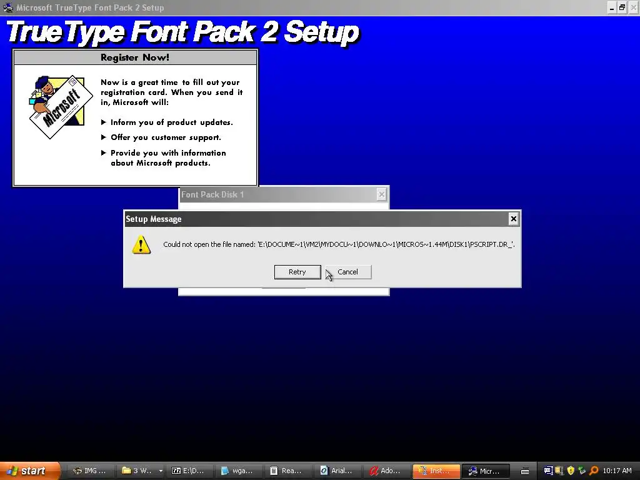Switch to the Ado... Adobe taskbar window
The width and height of the screenshot is (640, 480).
point(387,471)
